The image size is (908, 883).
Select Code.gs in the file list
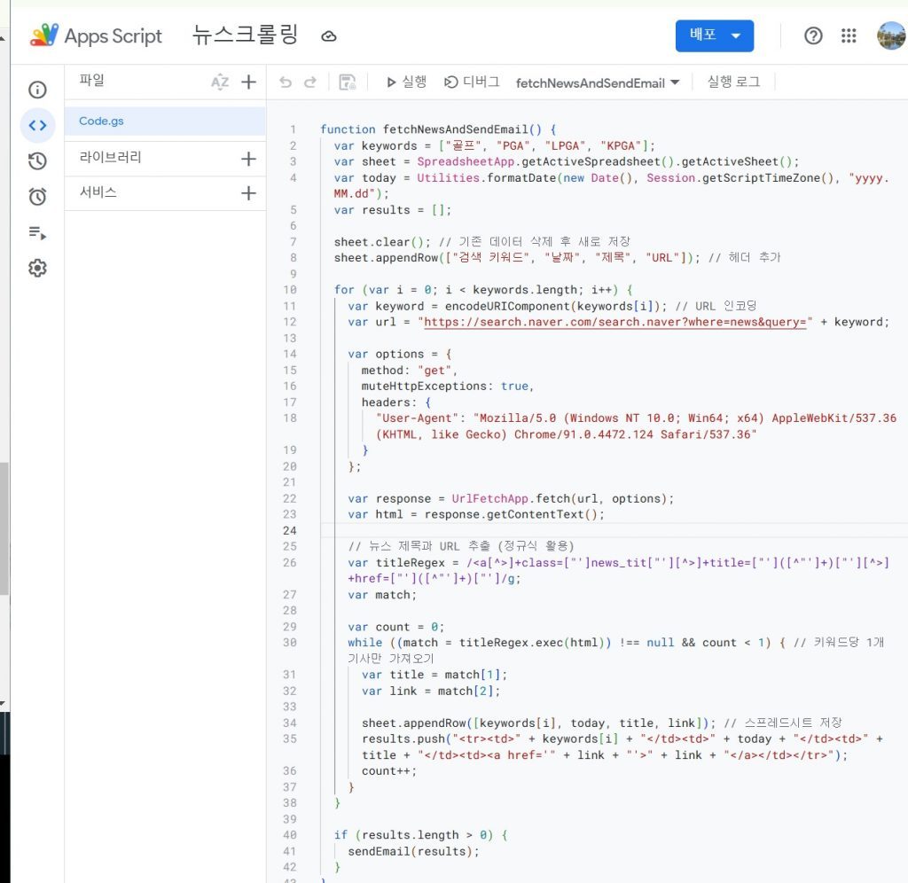coord(165,121)
